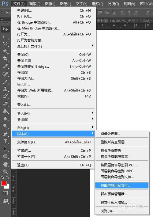Change the screen mode
Viewport: 153px width, 217px height.
[5, 200]
